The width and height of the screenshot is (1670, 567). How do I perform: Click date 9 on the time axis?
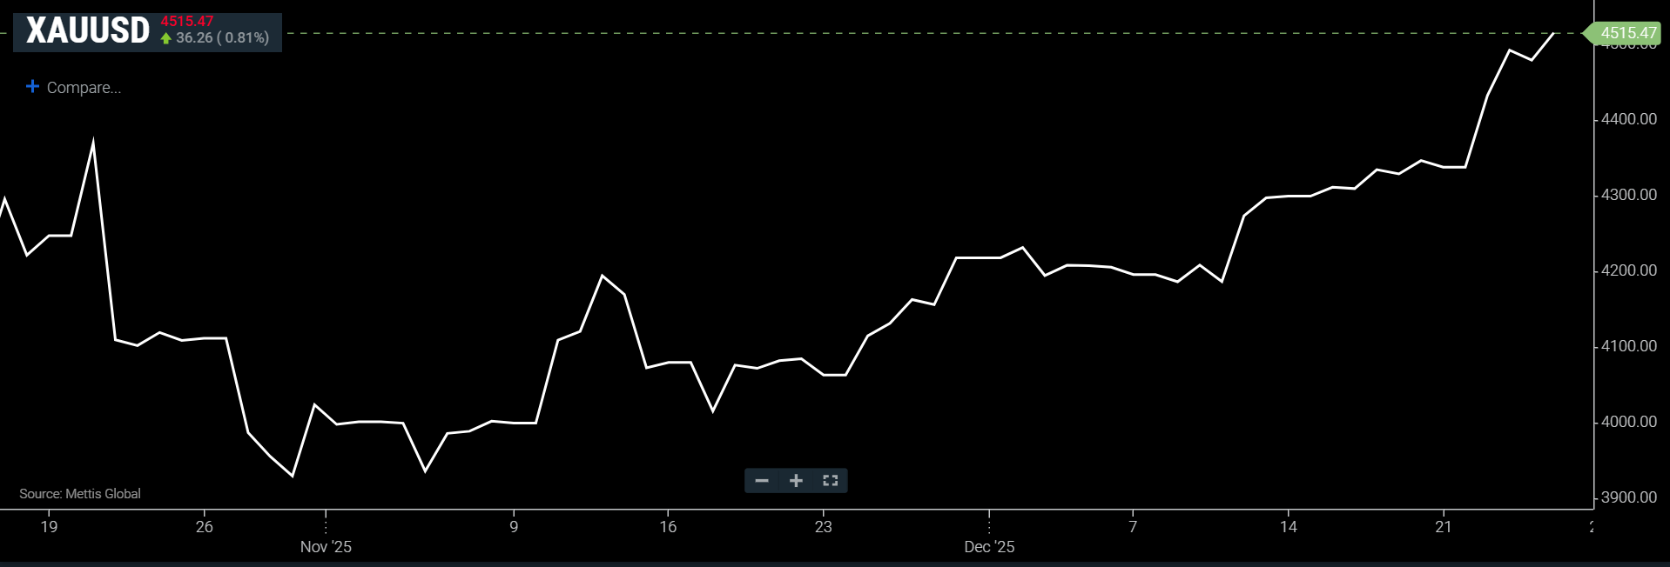click(x=514, y=527)
